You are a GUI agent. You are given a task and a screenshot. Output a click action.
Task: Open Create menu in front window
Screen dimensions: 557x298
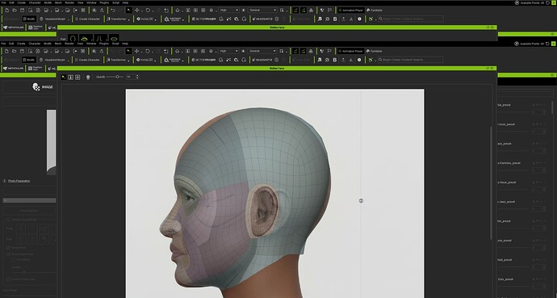coord(21,44)
